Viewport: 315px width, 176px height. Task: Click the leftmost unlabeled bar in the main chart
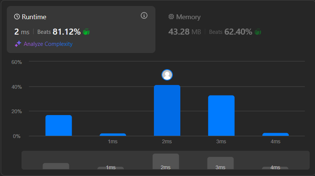58,126
